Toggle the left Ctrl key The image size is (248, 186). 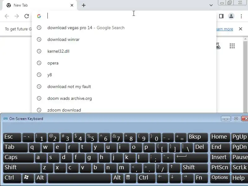(12, 179)
